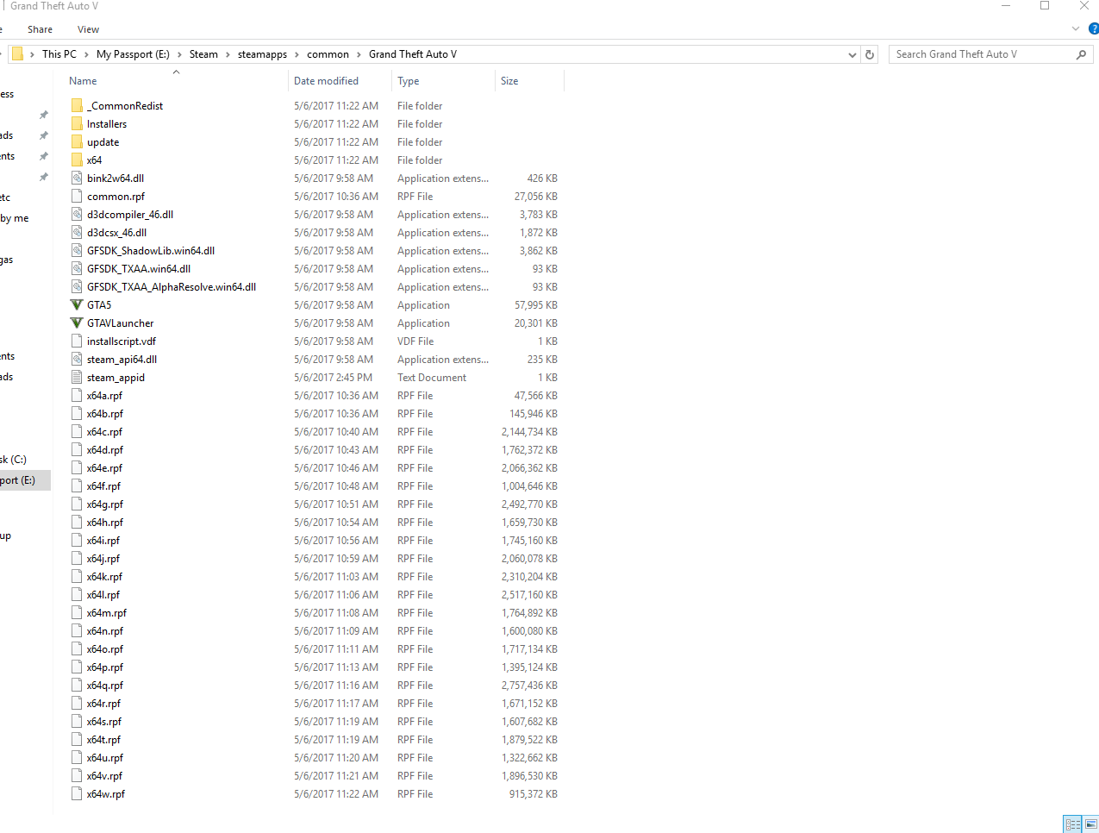Click the GFSDK_ShadowLib.win64.dll file icon
Viewport: 1099px width, 833px height.
(77, 251)
